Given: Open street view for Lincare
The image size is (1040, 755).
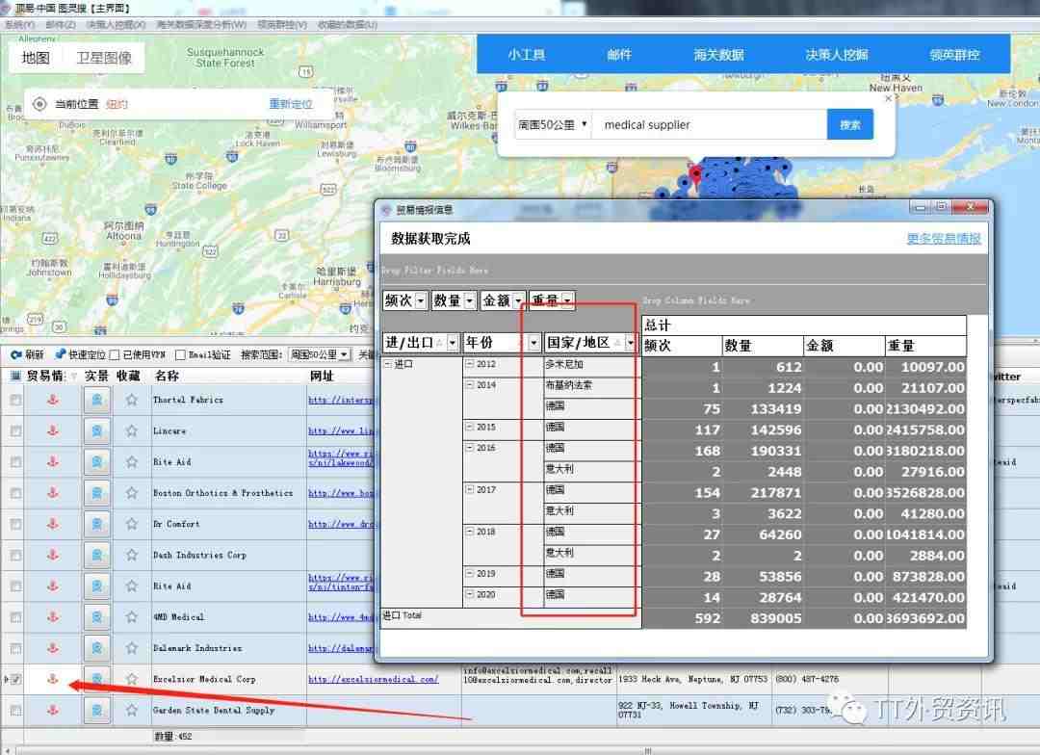Looking at the screenshot, I should point(97,430).
